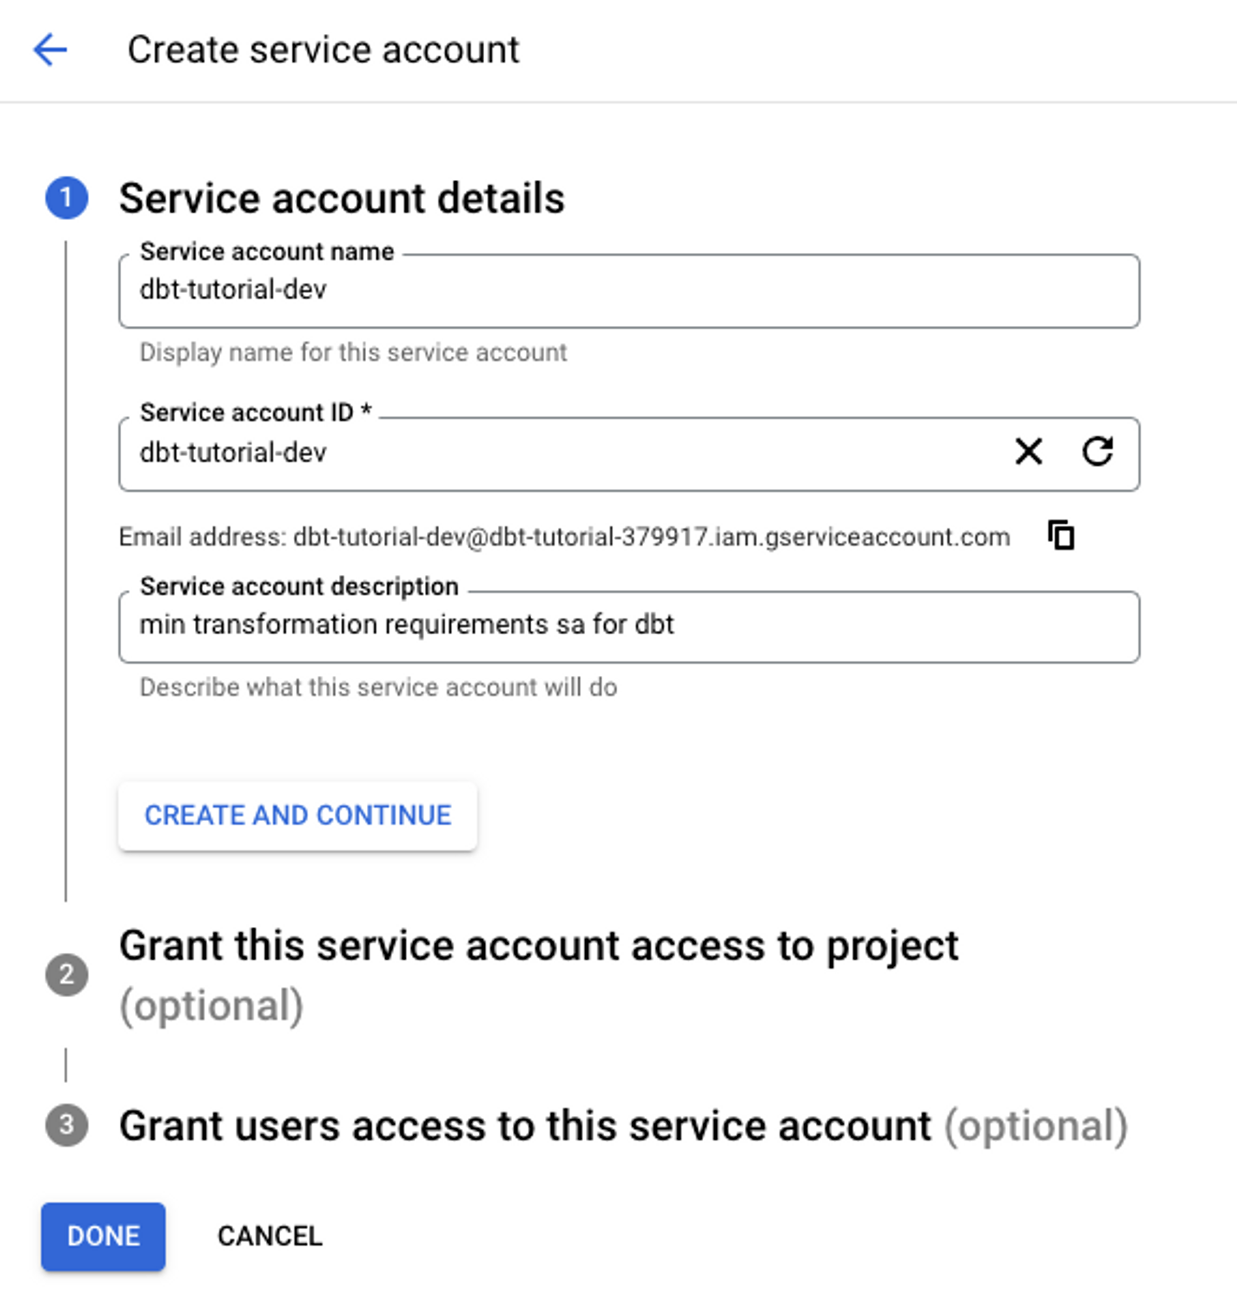Click the dbt-tutorial-dev email address text
The width and height of the screenshot is (1237, 1312).
point(651,537)
